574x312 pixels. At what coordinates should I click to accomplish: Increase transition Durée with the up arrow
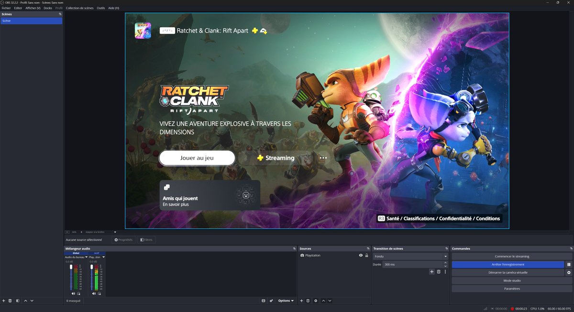pos(445,263)
